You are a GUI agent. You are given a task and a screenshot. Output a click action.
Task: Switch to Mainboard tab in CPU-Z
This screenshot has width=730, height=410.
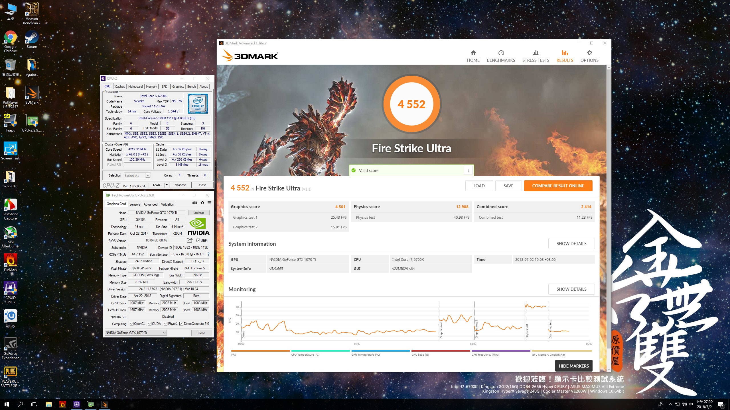click(135, 87)
